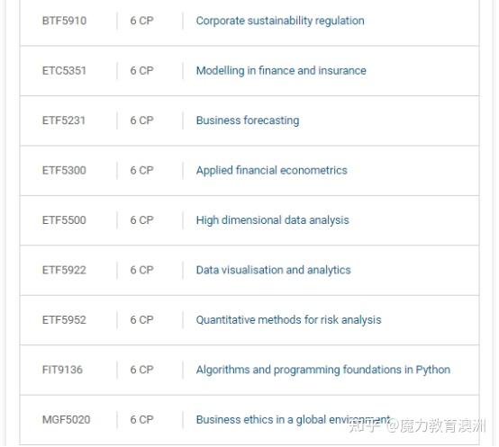Click the 6 CP value for FIT9136
This screenshot has width=499, height=447.
click(x=142, y=371)
